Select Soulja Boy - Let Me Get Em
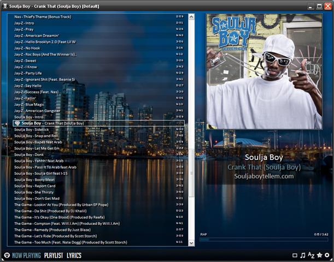334x262 pixels. pyautogui.click(x=98, y=148)
